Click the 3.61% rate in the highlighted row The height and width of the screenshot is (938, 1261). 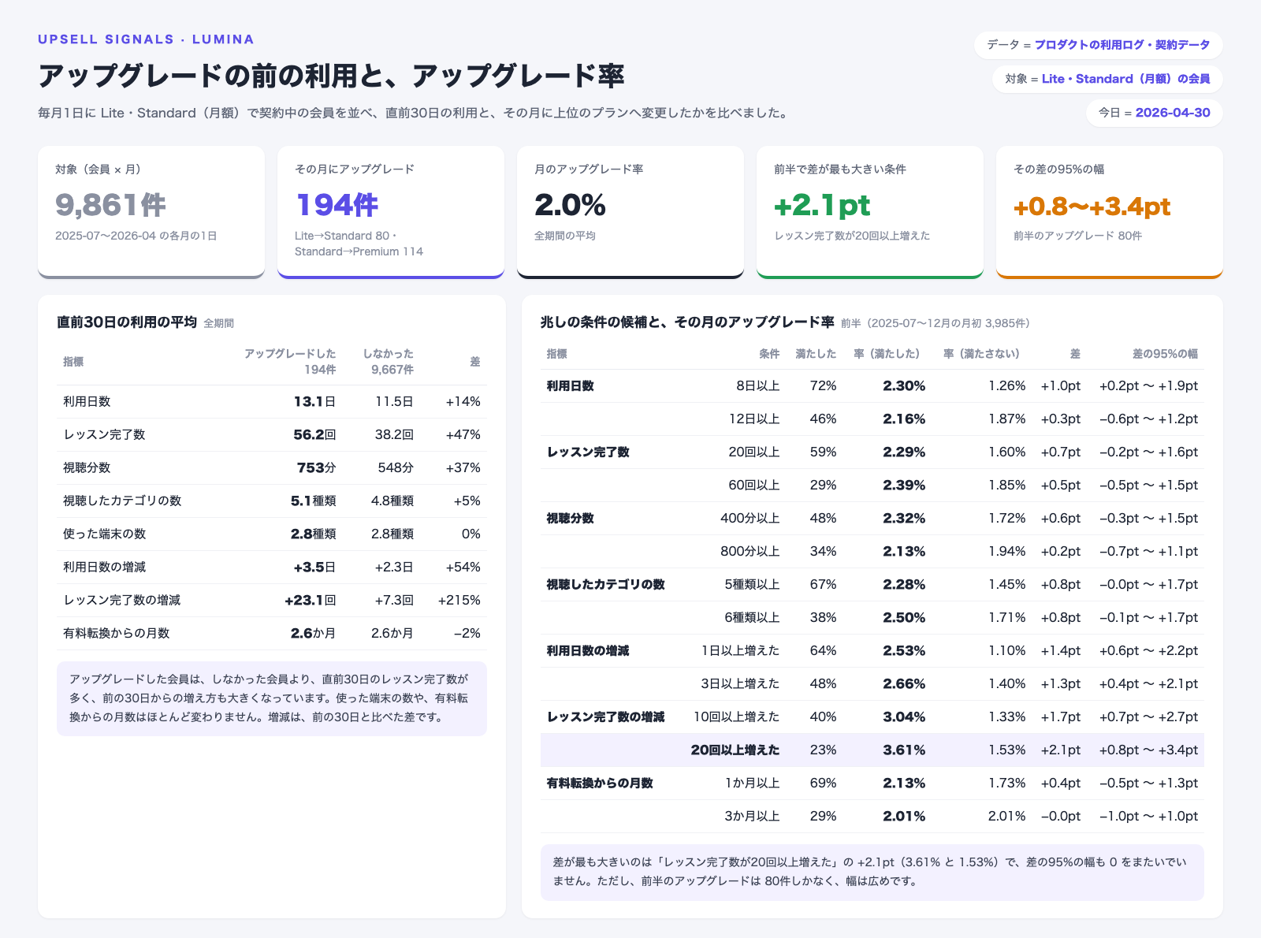pyautogui.click(x=904, y=750)
